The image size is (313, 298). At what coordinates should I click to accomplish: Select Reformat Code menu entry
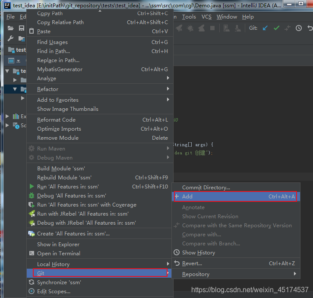pyautogui.click(x=100, y=120)
